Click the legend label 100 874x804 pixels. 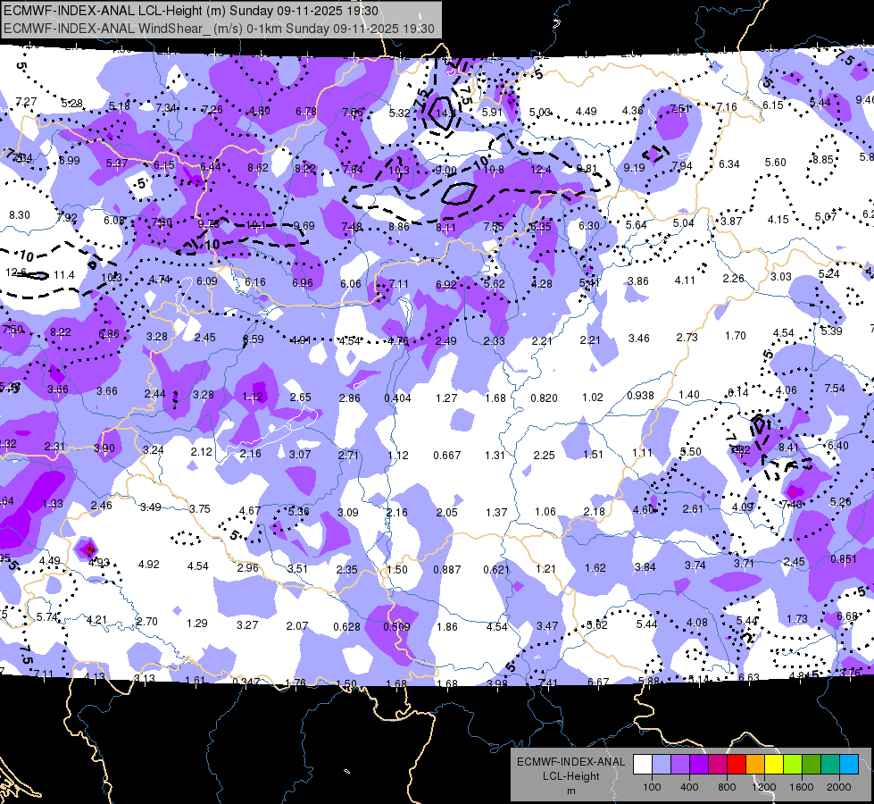point(652,787)
